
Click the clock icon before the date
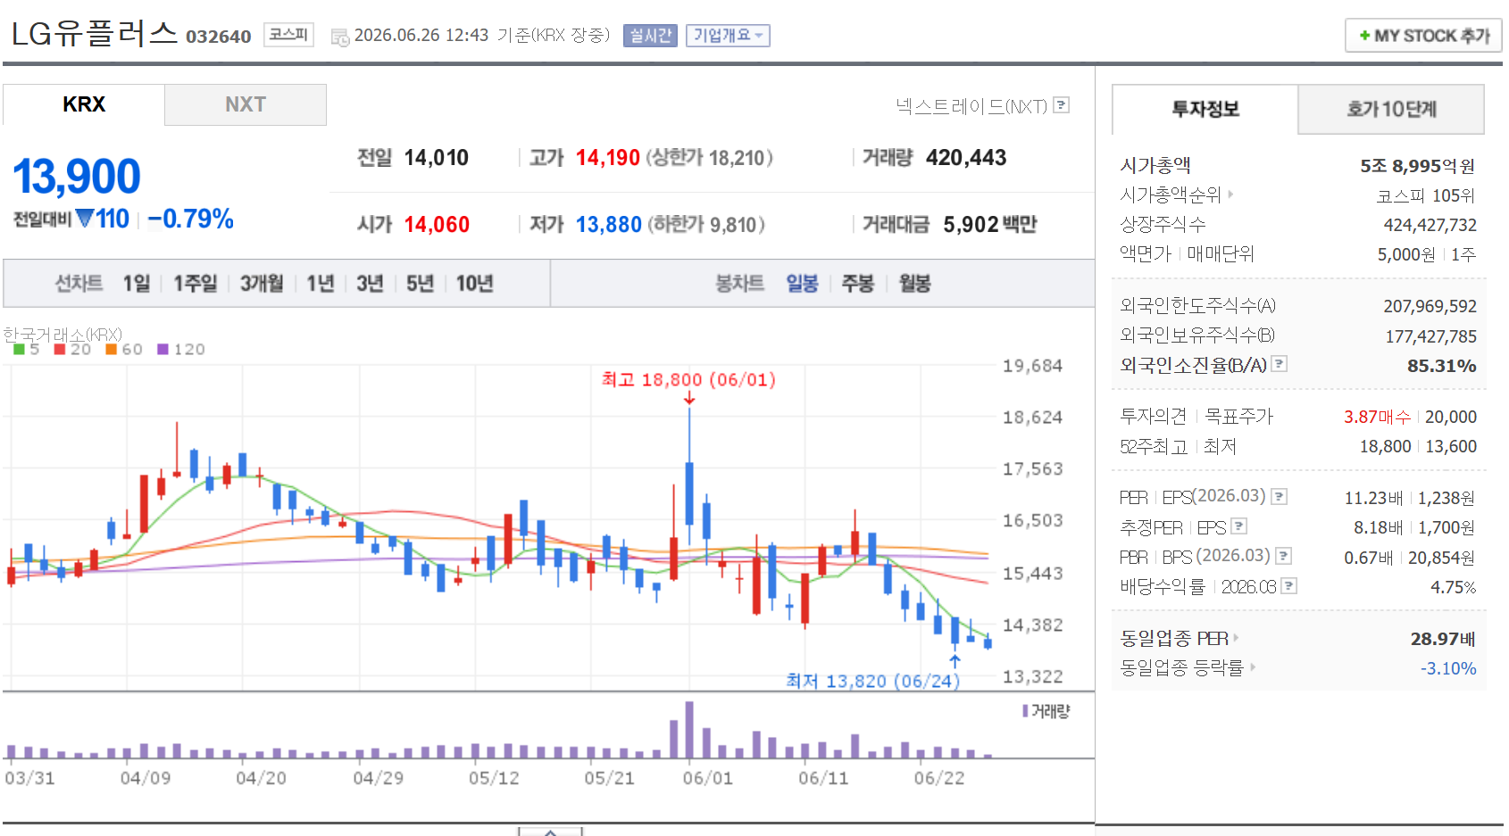coord(340,37)
